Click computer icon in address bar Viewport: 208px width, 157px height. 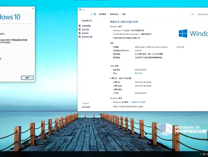(94, 14)
